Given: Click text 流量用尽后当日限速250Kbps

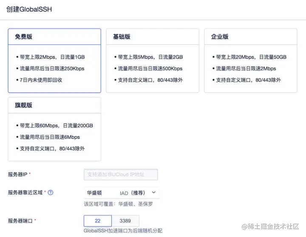Looking at the screenshot, I should point(52,69).
